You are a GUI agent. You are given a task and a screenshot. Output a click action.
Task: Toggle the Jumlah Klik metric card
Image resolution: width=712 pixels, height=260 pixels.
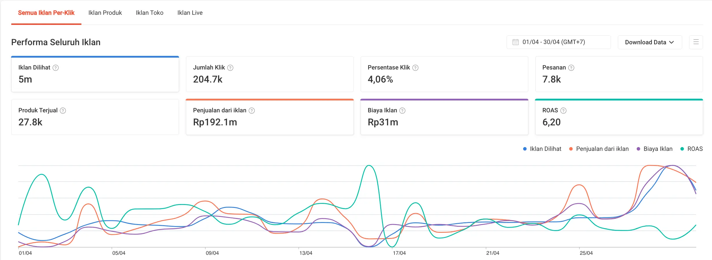click(x=269, y=74)
